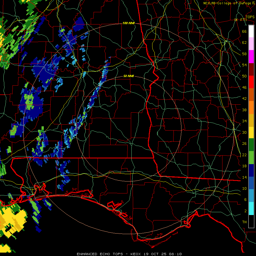Click the black TH threshold legend swatch
Image resolution: width=256 pixels, height=256 pixels.
pos(251,221)
